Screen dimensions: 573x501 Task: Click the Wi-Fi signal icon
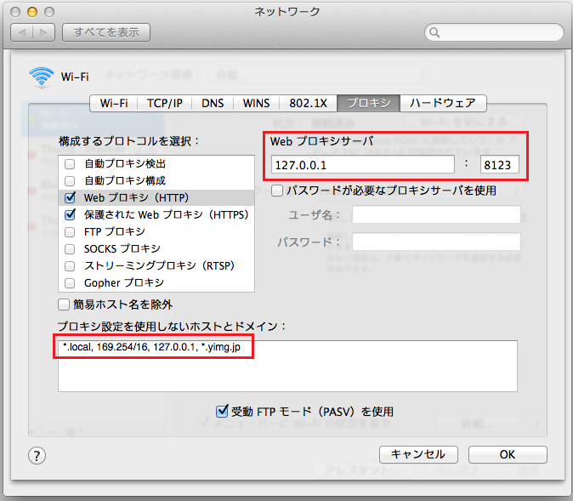pos(42,77)
